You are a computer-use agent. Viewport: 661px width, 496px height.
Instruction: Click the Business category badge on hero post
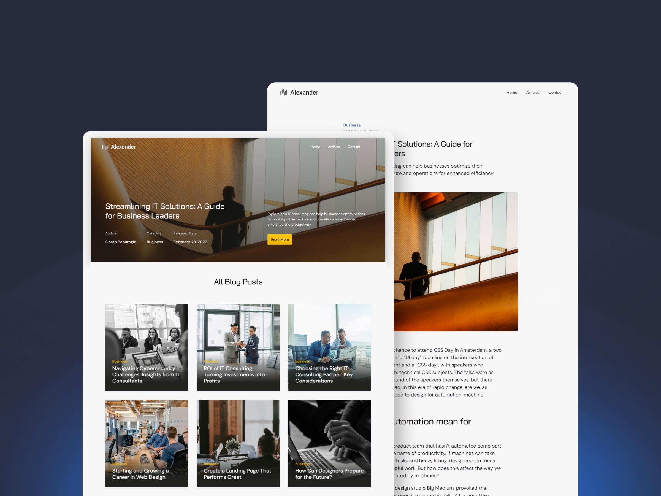155,241
